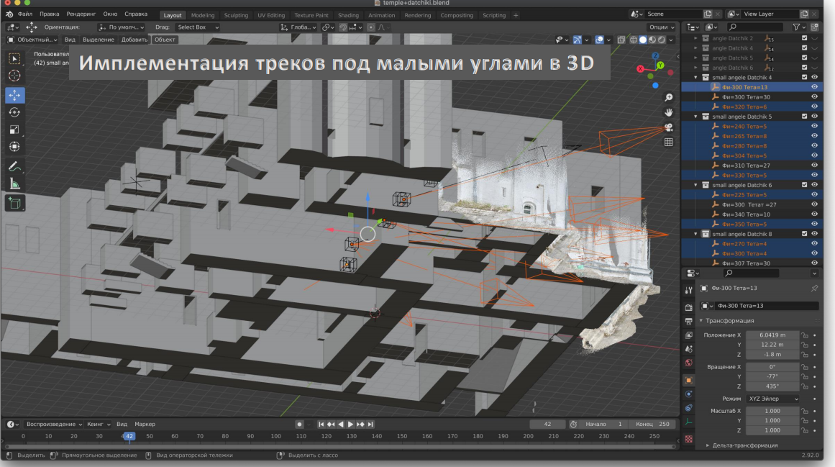Select the Scale tool

click(x=15, y=130)
